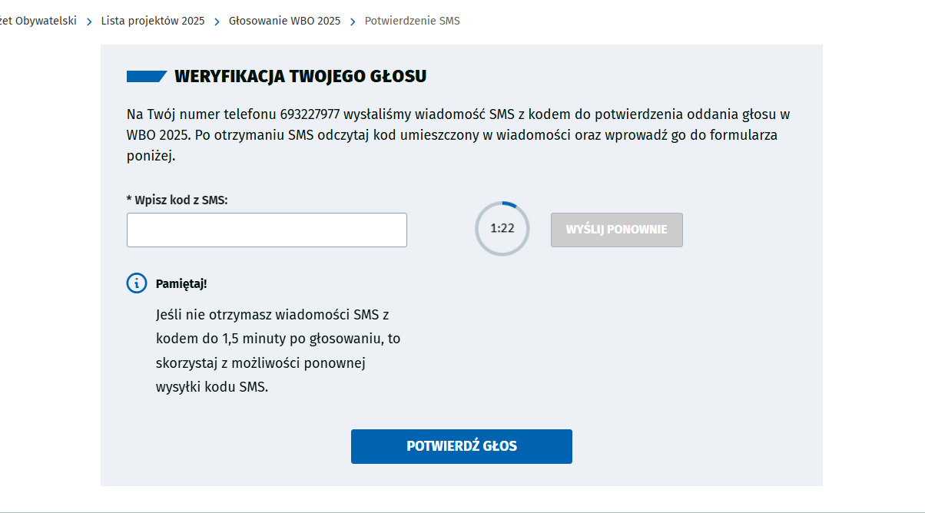Select the Potwierdzenie SMS breadcrumb item
Screen dimensions: 925x513
point(412,21)
